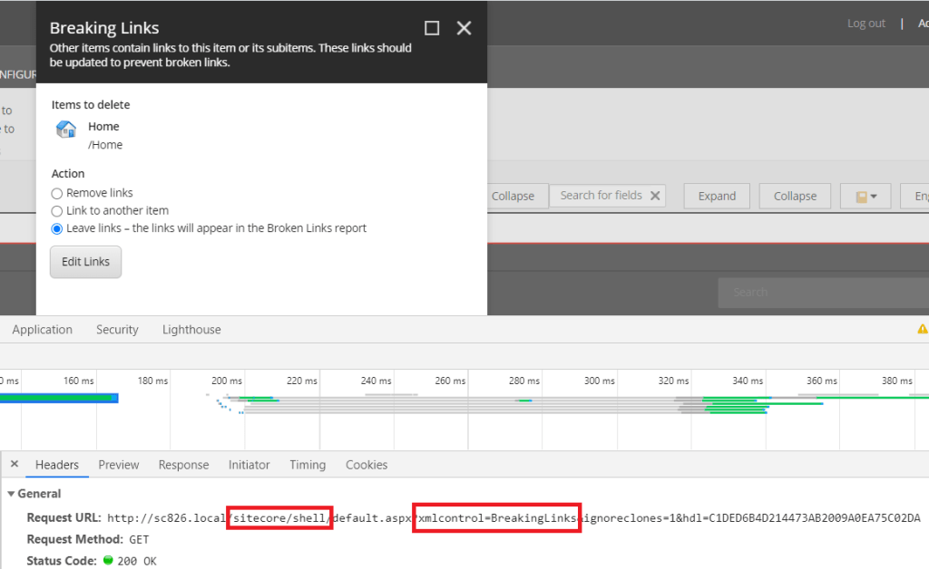Click the blue bar in network timeline
This screenshot has width=929, height=569.
tap(59, 398)
